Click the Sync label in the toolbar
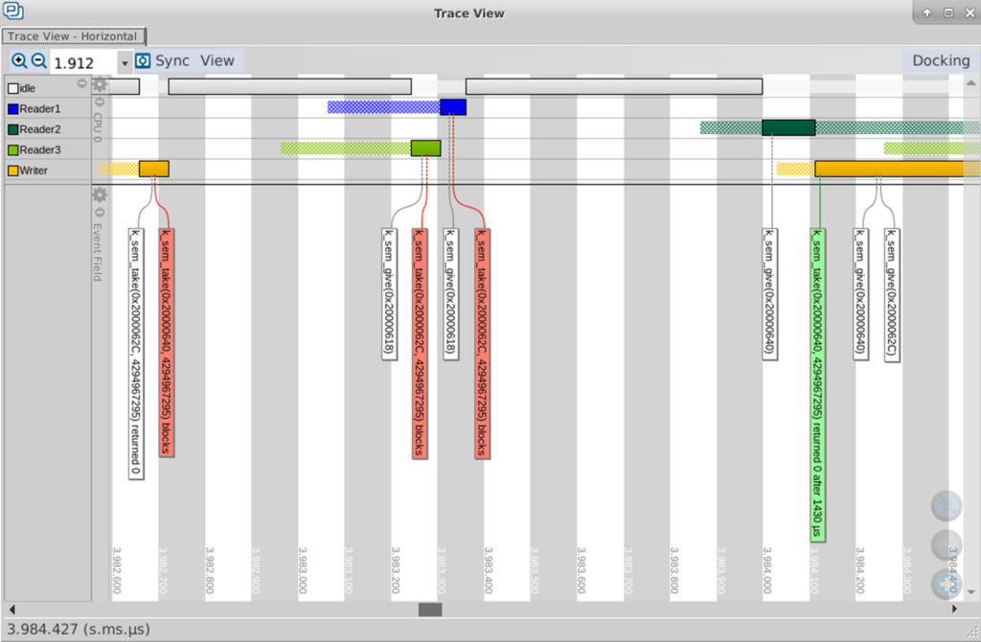 [172, 60]
